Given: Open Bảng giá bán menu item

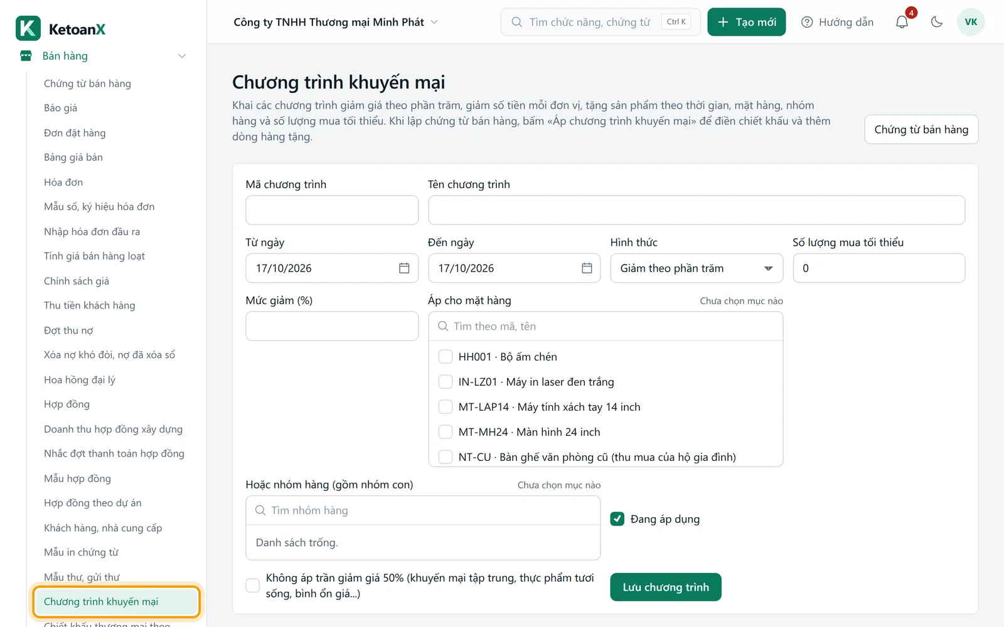Looking at the screenshot, I should pyautogui.click(x=73, y=157).
